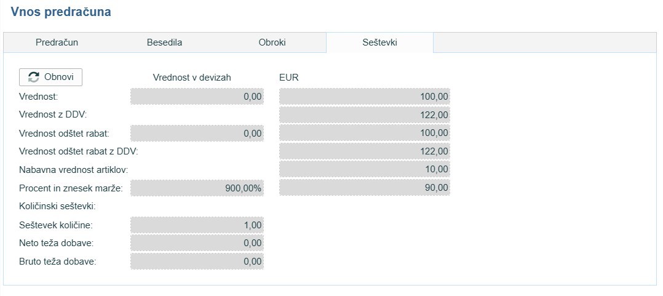Click the margin percent field 900,00%
This screenshot has width=663, height=296.
click(197, 188)
